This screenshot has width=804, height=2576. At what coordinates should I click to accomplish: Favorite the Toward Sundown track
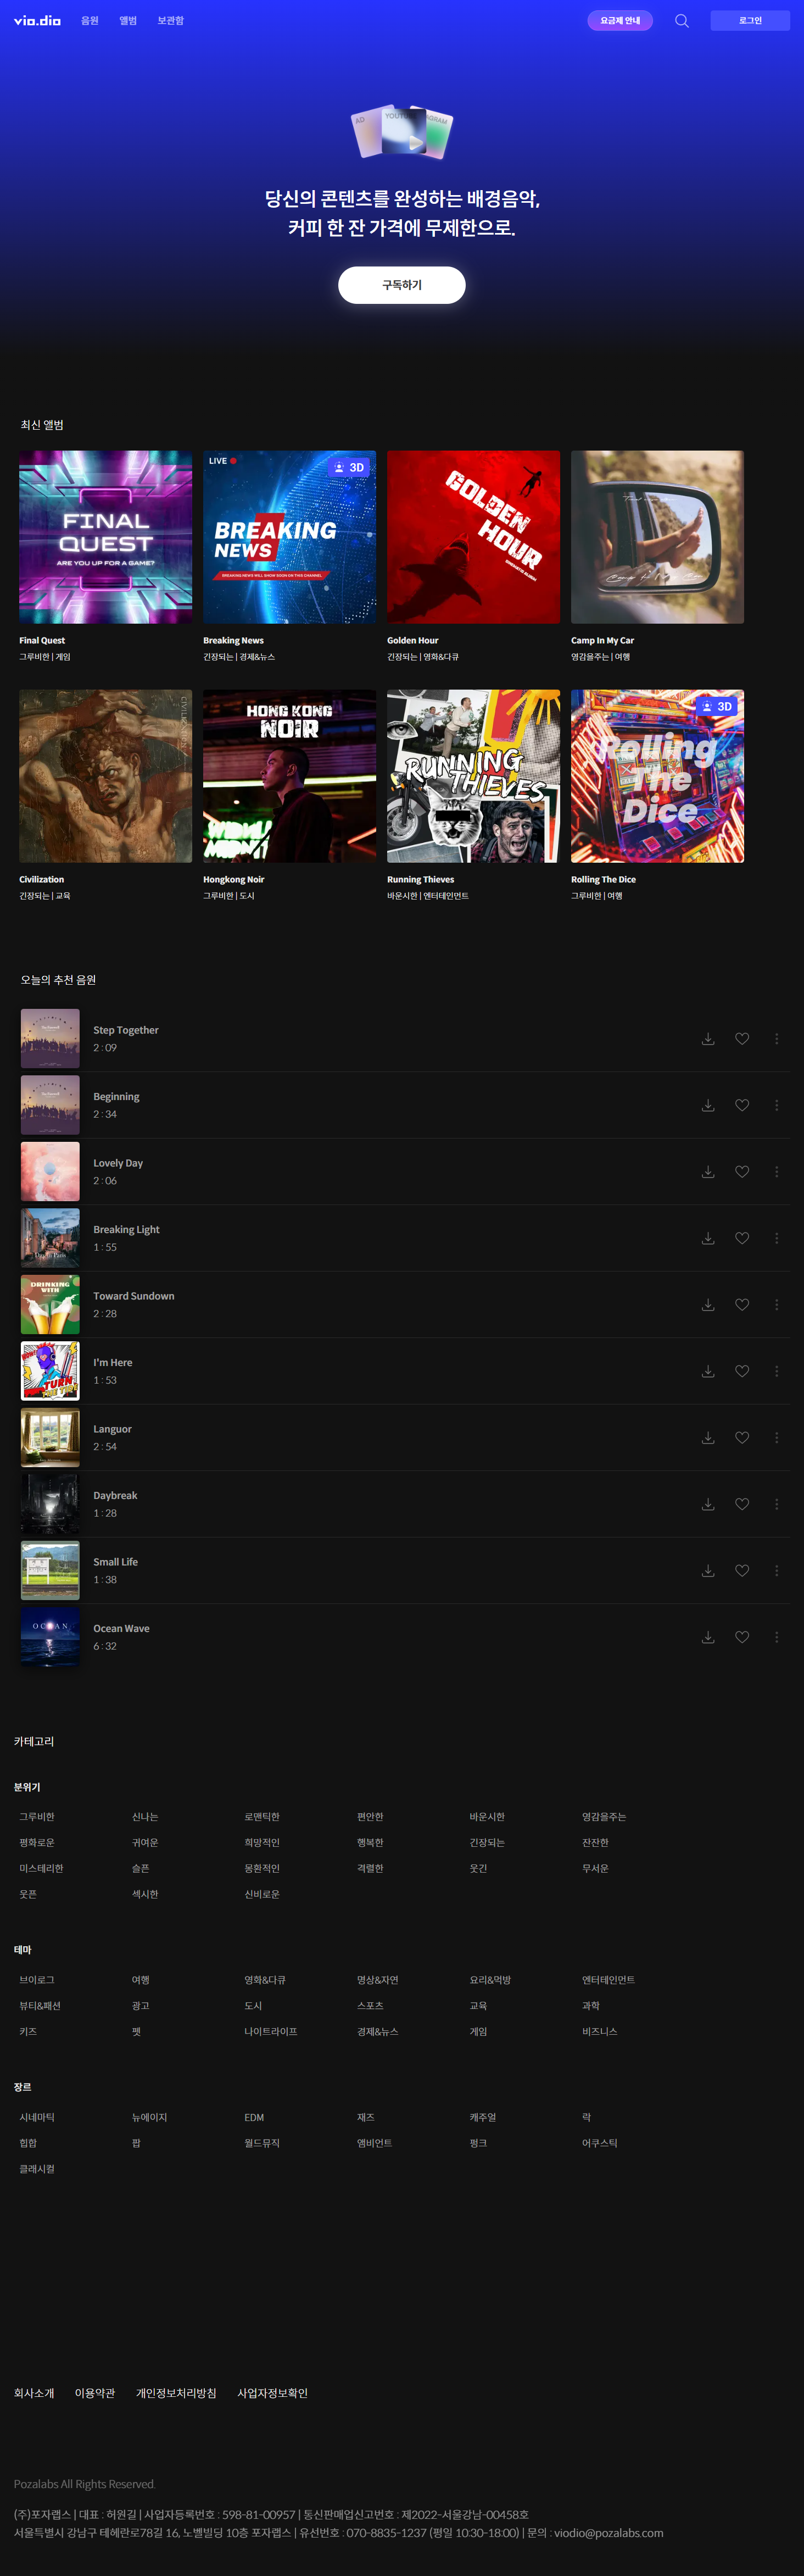click(x=742, y=1305)
